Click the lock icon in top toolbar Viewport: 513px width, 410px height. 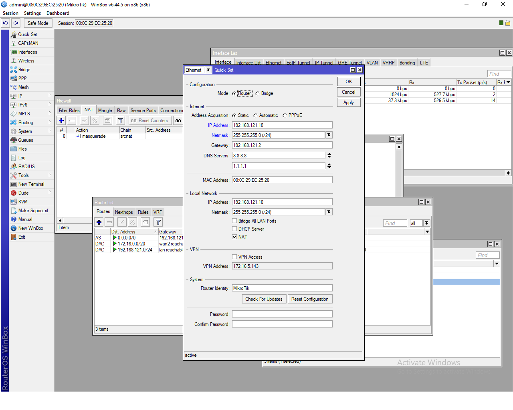point(508,23)
